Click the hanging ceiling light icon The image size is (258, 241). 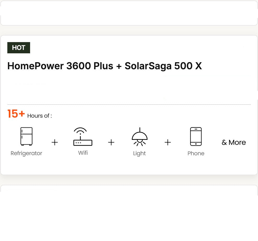coord(139,137)
